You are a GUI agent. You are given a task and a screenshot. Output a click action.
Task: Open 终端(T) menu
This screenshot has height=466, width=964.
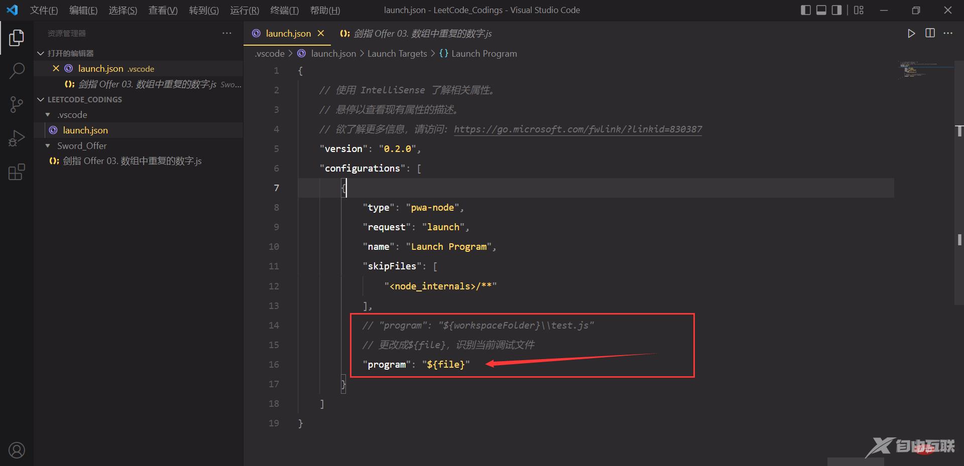284,10
